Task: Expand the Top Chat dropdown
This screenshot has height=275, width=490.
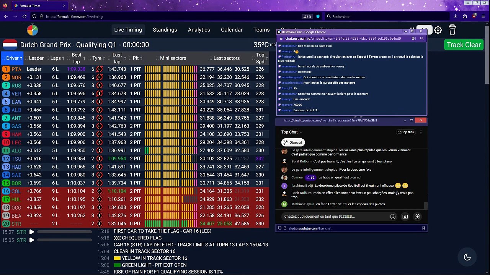Action: (x=292, y=132)
